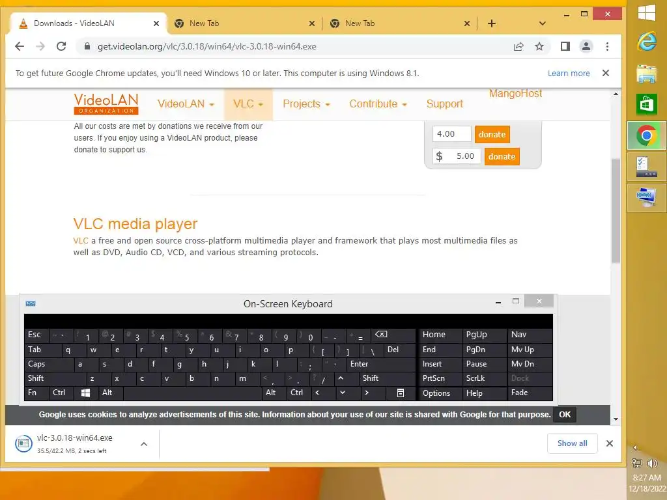Expand the Projects dropdown menu

306,104
